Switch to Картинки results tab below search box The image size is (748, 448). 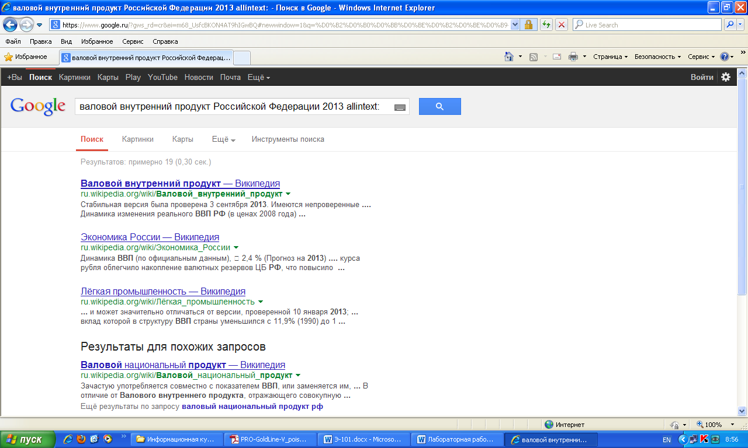pyautogui.click(x=138, y=139)
